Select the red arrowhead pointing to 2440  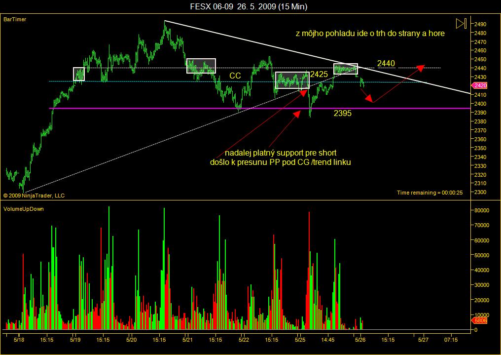pos(421,68)
